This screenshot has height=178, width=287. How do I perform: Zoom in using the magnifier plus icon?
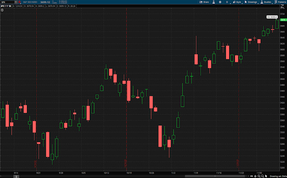point(259,176)
